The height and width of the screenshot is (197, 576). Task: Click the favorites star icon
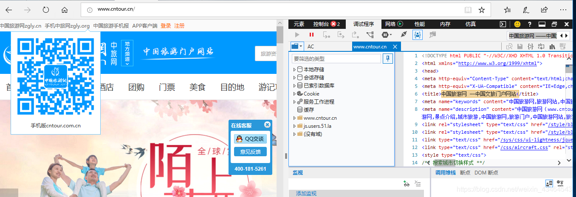tap(482, 10)
